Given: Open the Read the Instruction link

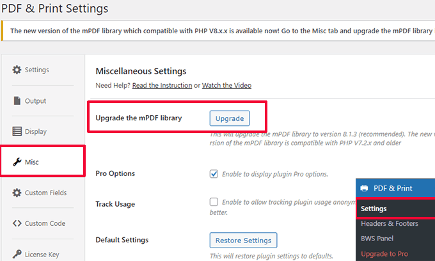Looking at the screenshot, I should [162, 85].
